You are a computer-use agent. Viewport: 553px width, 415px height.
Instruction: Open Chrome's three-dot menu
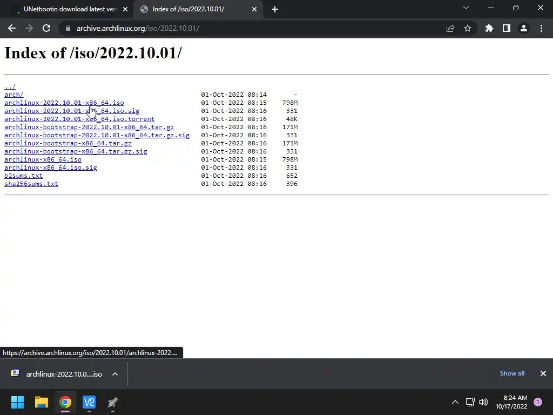541,28
